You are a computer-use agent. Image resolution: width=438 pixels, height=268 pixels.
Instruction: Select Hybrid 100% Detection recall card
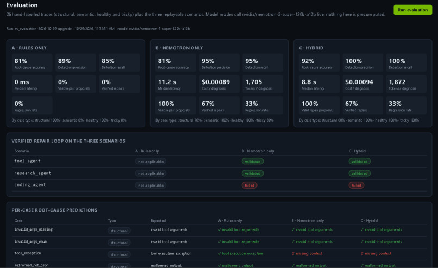tap(406, 63)
